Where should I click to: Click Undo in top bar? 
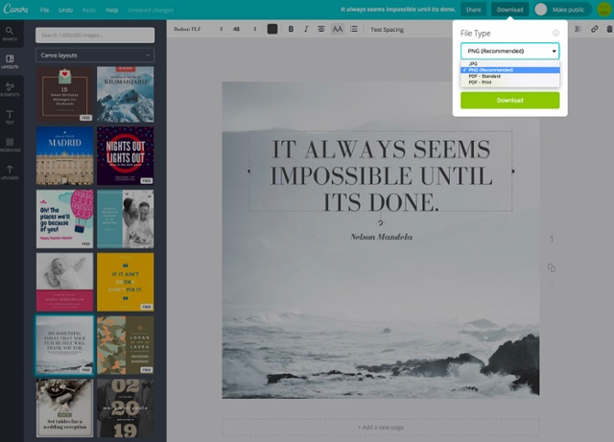pyautogui.click(x=65, y=10)
